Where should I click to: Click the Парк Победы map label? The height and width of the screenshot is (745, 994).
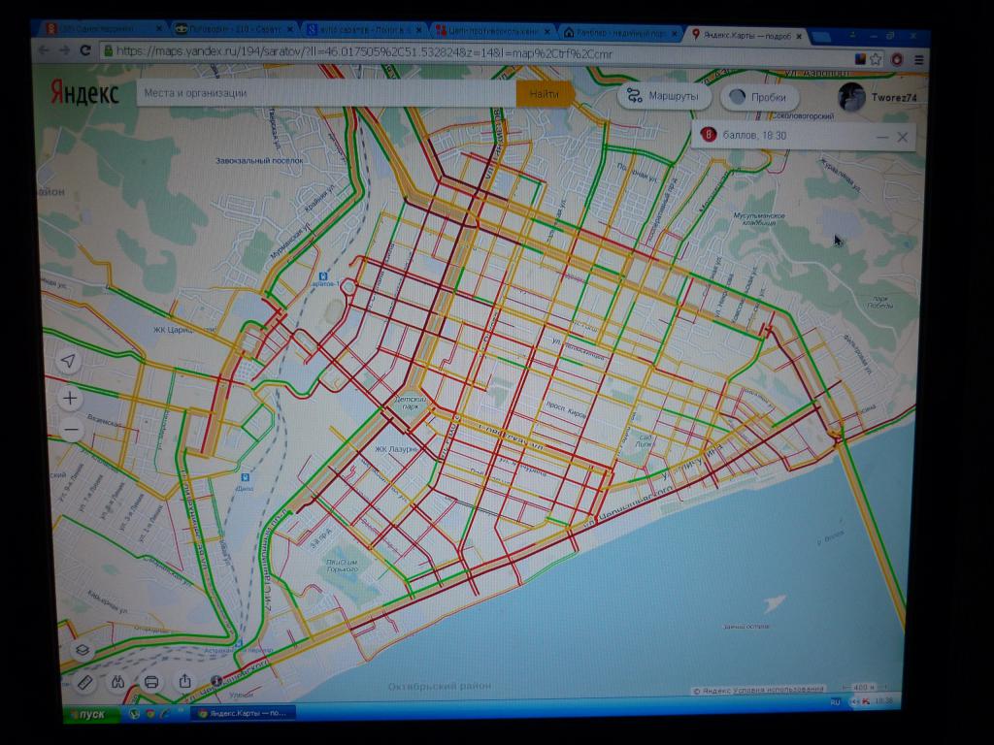coord(879,302)
